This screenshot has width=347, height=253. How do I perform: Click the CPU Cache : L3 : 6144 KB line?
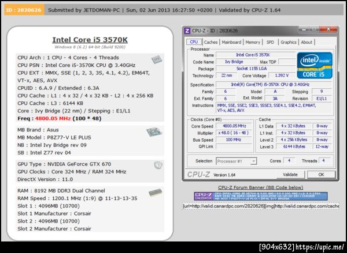pyautogui.click(x=50, y=103)
